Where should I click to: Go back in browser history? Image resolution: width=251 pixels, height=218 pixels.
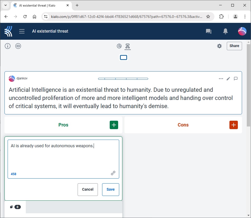(x=6, y=17)
